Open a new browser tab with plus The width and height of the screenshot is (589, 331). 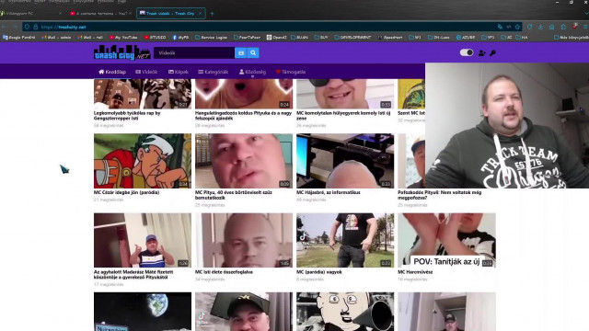pos(212,14)
